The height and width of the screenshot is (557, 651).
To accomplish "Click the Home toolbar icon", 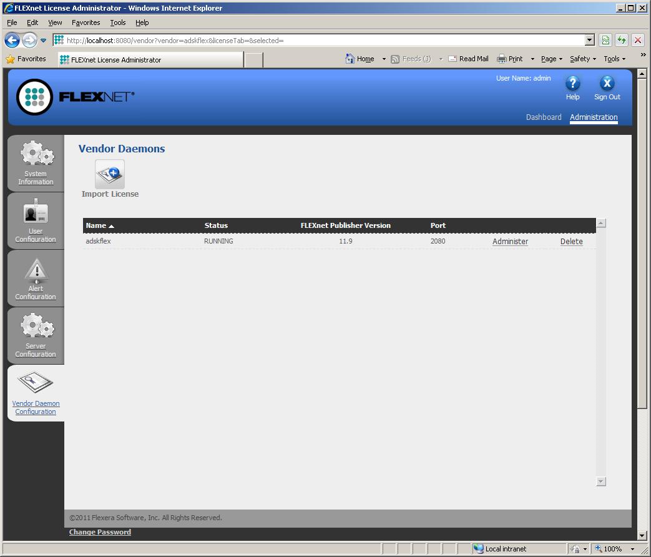I will tap(350, 59).
